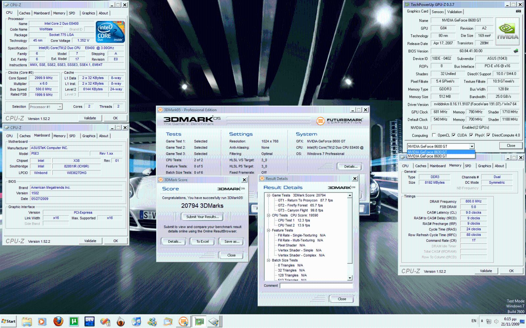Click the BIOS save chip icon in GPU-Z
526x328 pixels.
point(516,51)
